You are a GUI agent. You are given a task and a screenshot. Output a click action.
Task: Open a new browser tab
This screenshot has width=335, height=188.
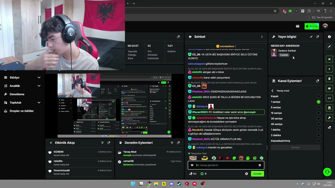coord(134,3)
